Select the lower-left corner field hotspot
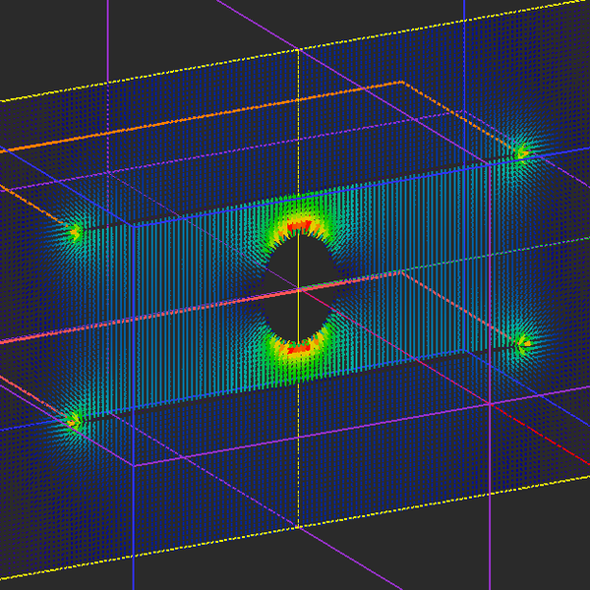 [x=73, y=422]
